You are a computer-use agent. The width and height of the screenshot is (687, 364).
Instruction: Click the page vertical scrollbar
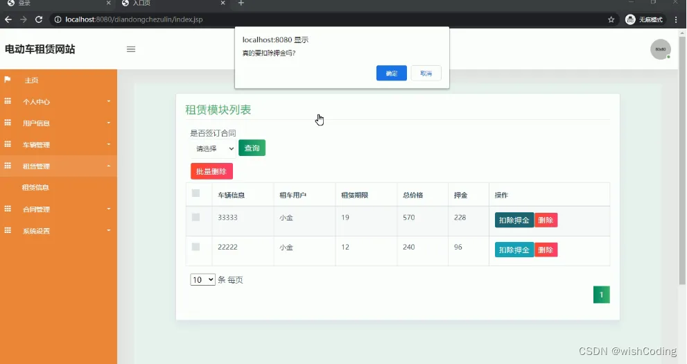point(682,160)
